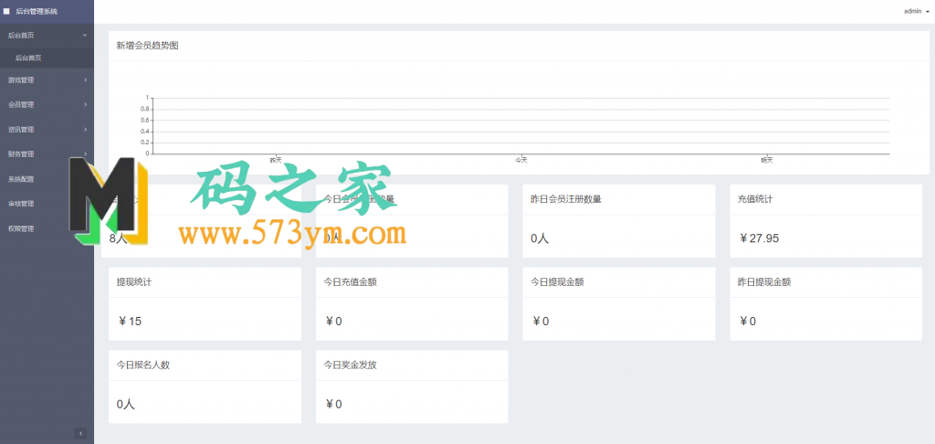The width and height of the screenshot is (935, 444).
Task: Click the 明天 label on the chart axis
Action: point(766,160)
